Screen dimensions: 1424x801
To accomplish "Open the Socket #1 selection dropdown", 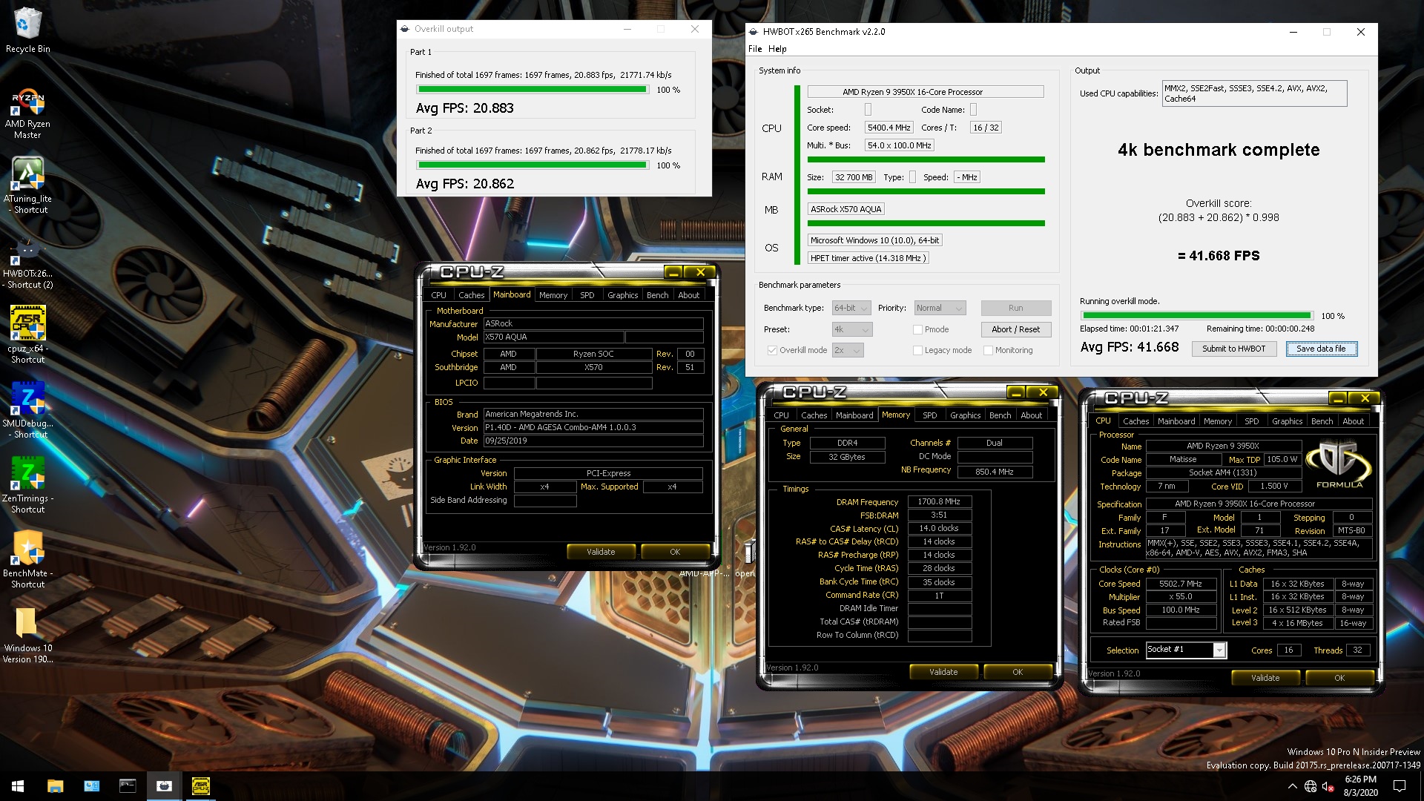I will [1186, 650].
